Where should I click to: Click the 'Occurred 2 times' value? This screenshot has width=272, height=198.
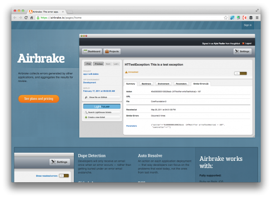pyautogui.click(x=158, y=116)
